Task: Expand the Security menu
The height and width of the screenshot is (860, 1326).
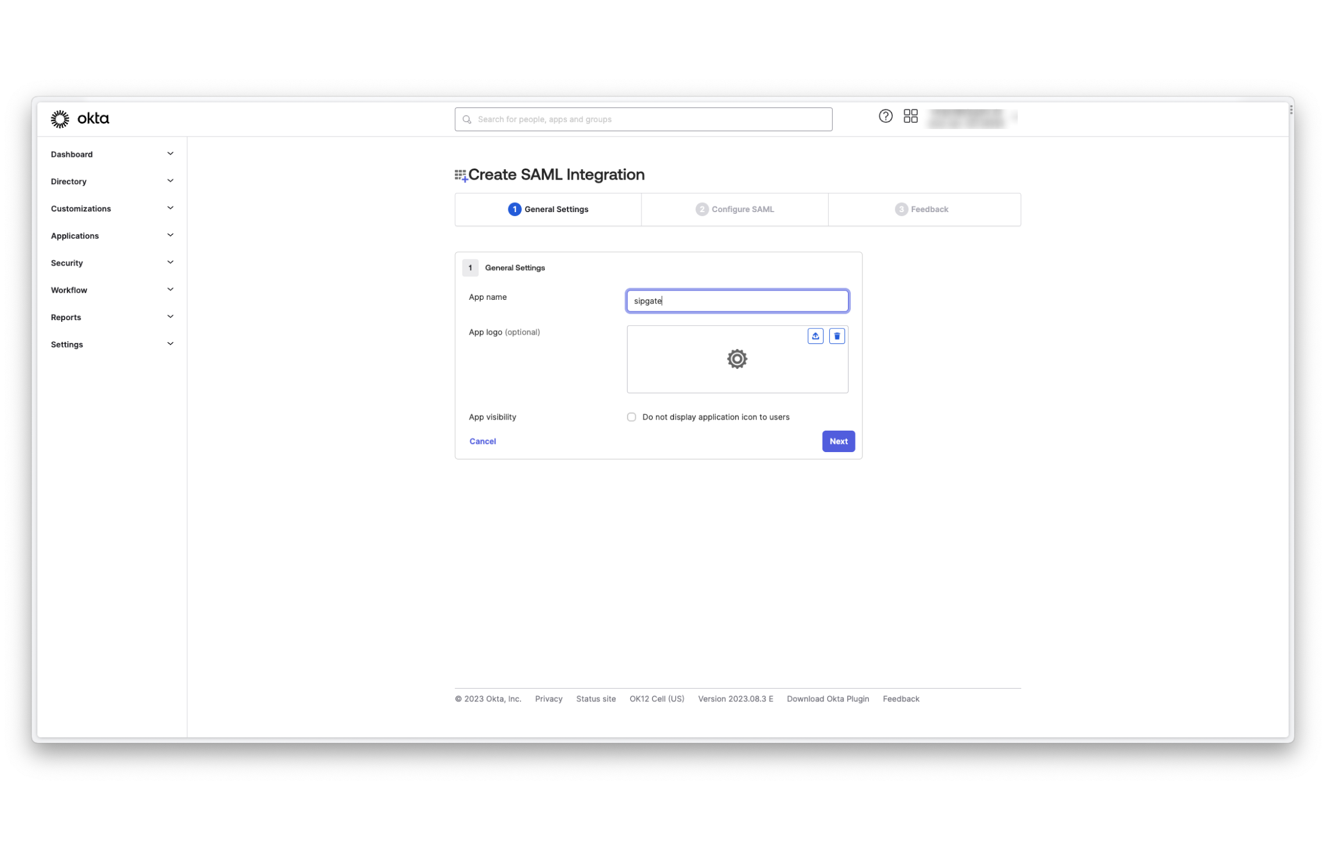Action: pyautogui.click(x=112, y=263)
